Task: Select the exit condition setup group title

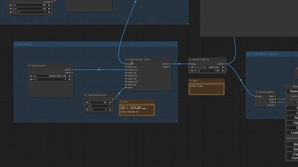Action: (262, 54)
